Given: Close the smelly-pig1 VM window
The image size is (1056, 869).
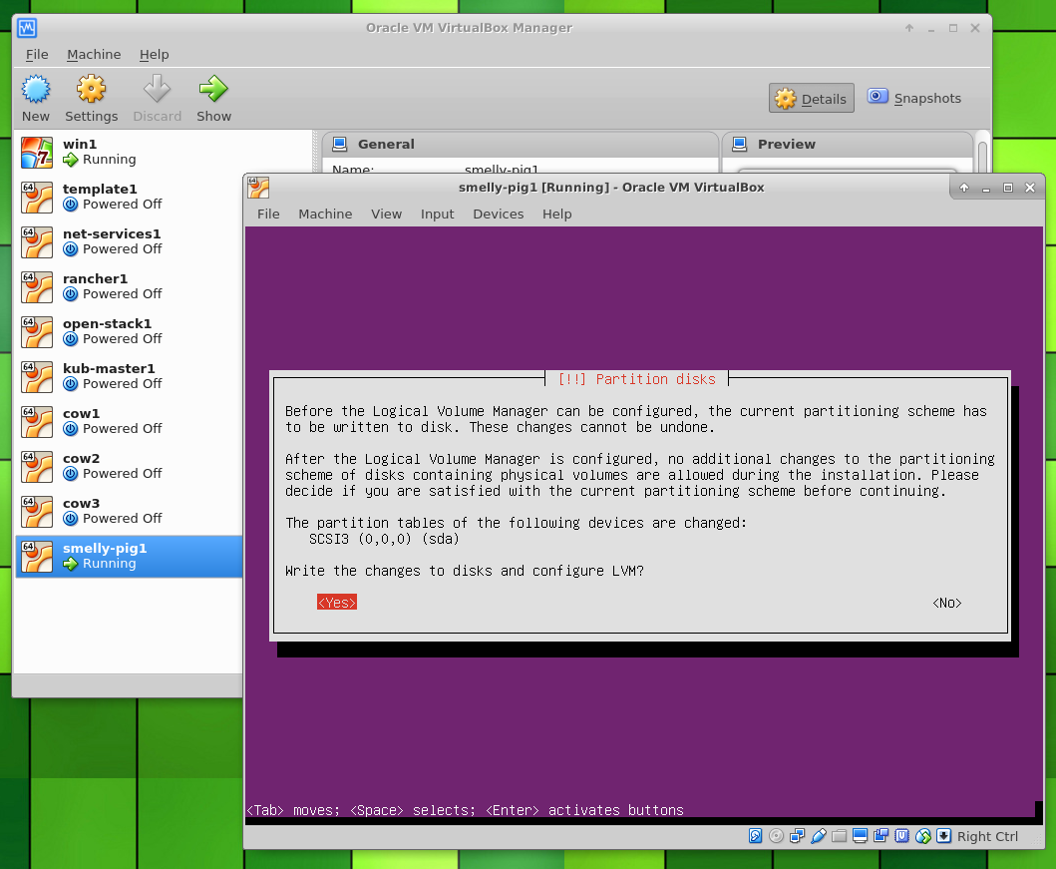Looking at the screenshot, I should click(1030, 188).
